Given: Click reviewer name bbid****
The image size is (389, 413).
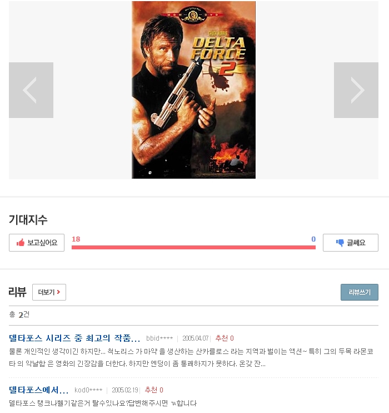Looking at the screenshot, I should pos(159,338).
